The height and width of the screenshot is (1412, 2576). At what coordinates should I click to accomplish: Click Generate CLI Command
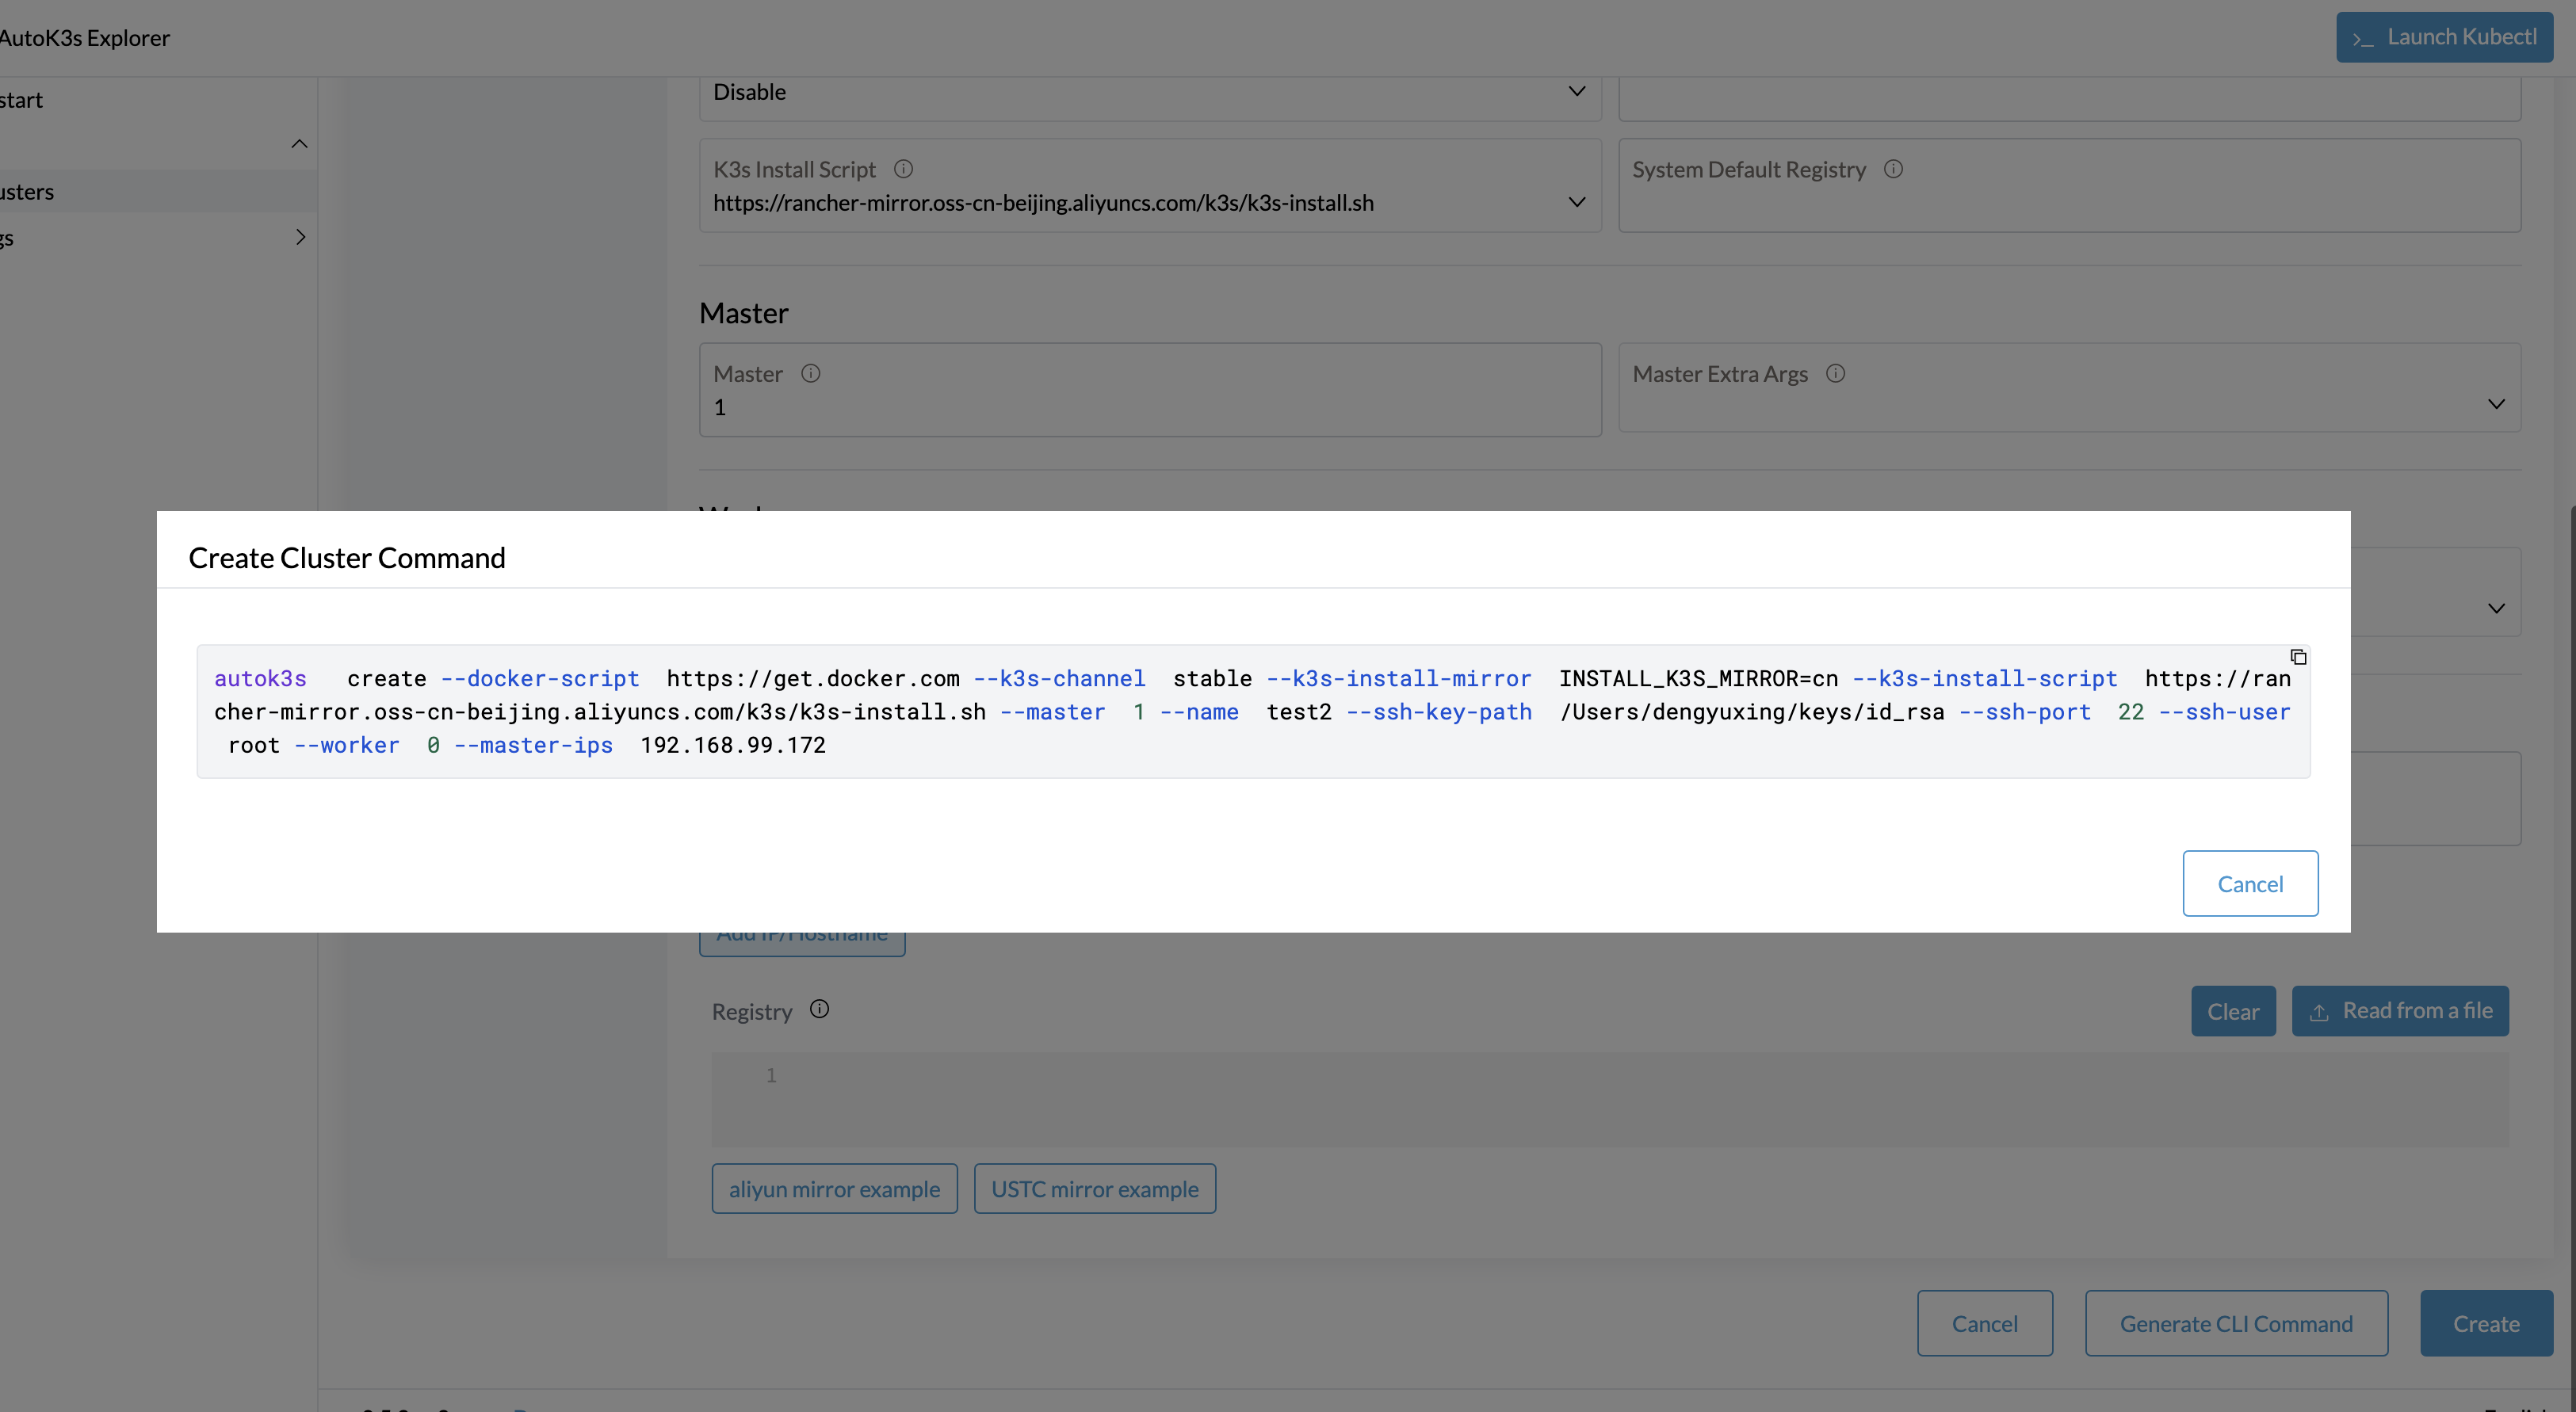(x=2236, y=1323)
